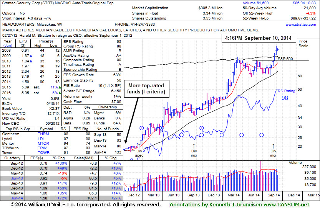Click the P/E Ratio value '19 (1.1 X SP)'
This screenshot has width=320, height=209.
pyautogui.click(x=109, y=86)
